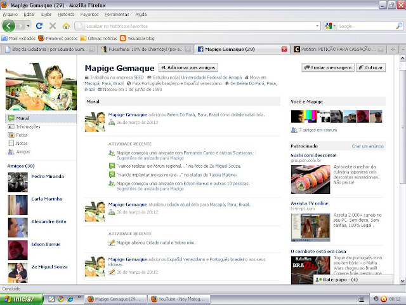Expand the quick launch chevron

[79, 297]
